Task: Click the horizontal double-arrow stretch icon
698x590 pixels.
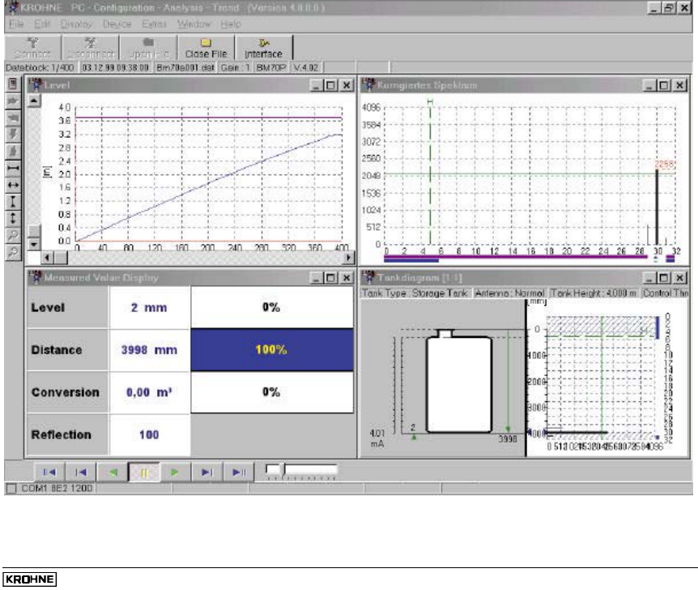Action: click(x=13, y=184)
